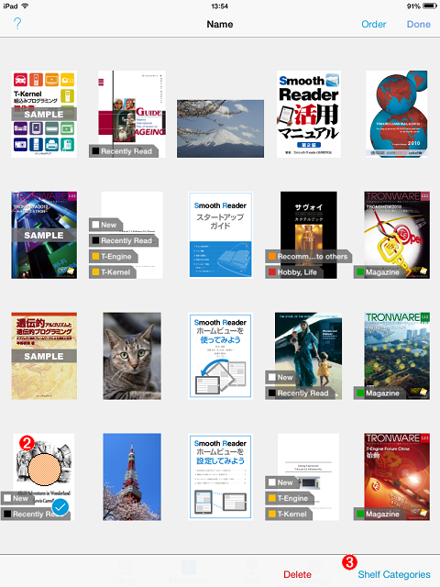
Task: Tap the Hobby, Life red category tag
Action: pyautogui.click(x=292, y=272)
